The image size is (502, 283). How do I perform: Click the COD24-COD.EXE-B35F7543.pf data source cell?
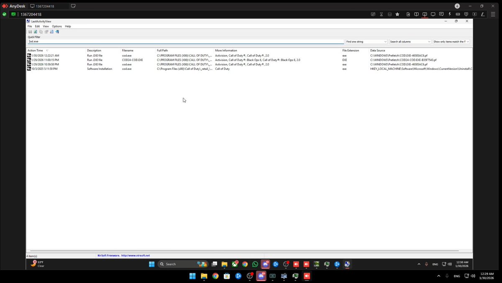point(403,60)
